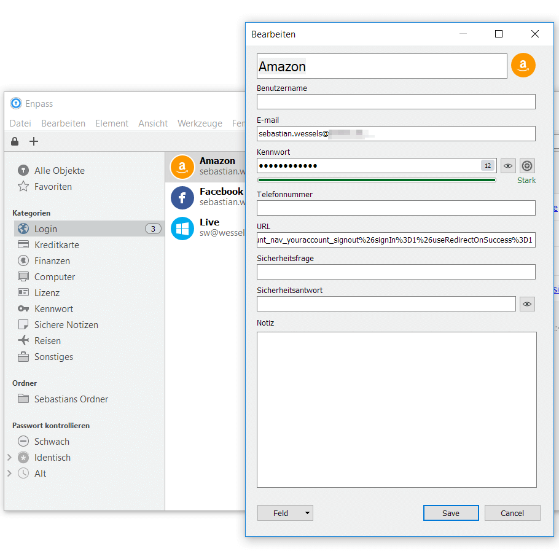Click the "Sichere Notizen" category label
The width and height of the screenshot is (559, 559).
coord(66,325)
